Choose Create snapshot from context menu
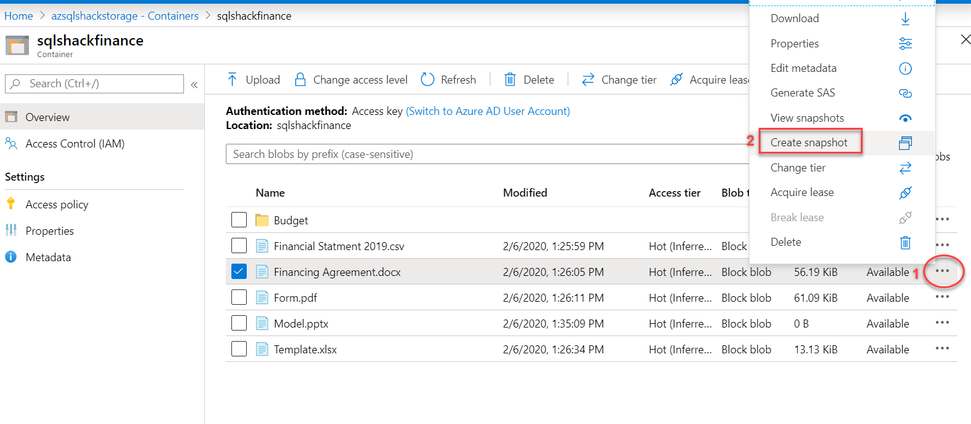971x424 pixels. (x=809, y=143)
